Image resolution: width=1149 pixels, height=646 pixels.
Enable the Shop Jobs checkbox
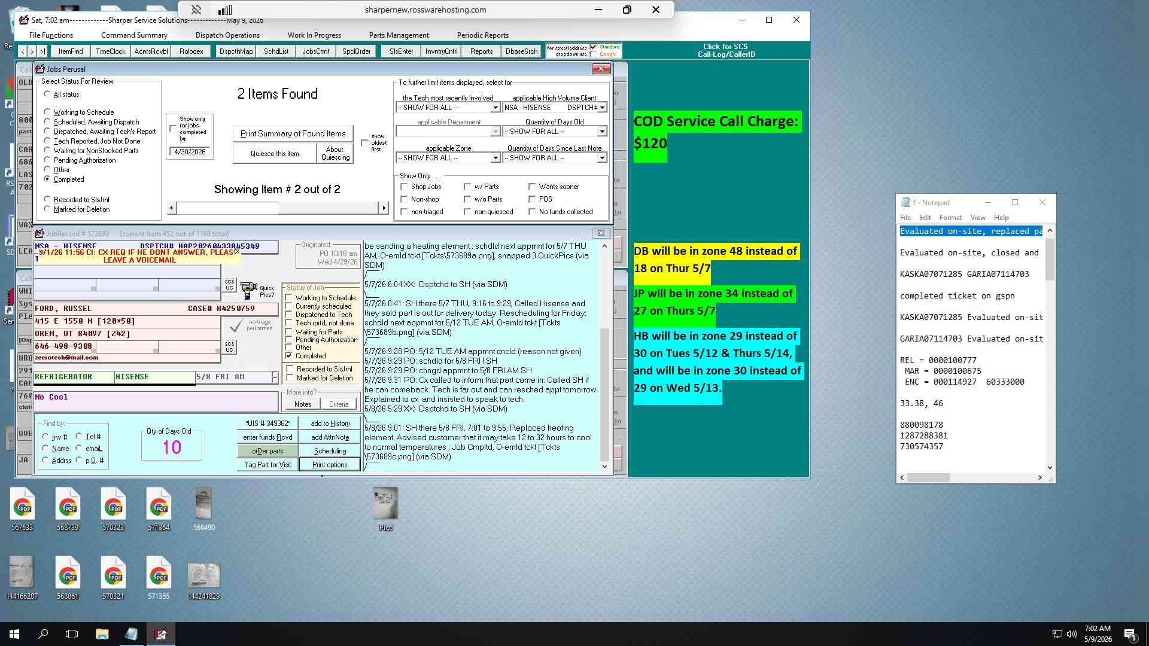tap(404, 187)
